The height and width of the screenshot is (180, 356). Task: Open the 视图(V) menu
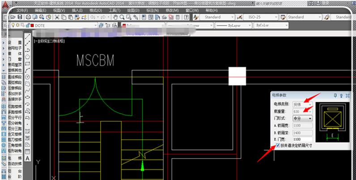pos(59,10)
